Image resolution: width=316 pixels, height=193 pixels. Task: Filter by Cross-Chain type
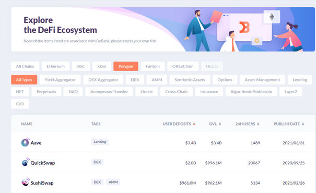click(177, 92)
